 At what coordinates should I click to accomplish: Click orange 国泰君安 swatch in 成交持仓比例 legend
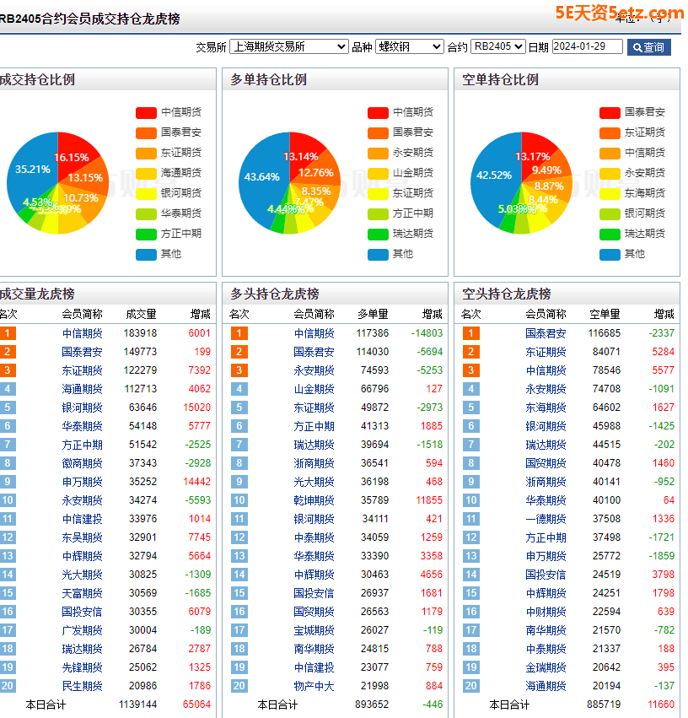pyautogui.click(x=147, y=132)
